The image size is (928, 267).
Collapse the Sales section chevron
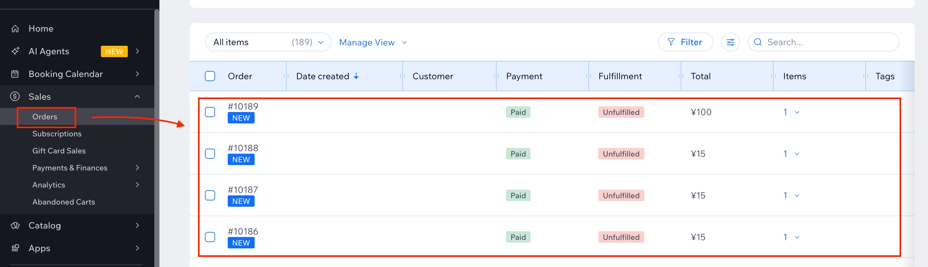pyautogui.click(x=137, y=97)
